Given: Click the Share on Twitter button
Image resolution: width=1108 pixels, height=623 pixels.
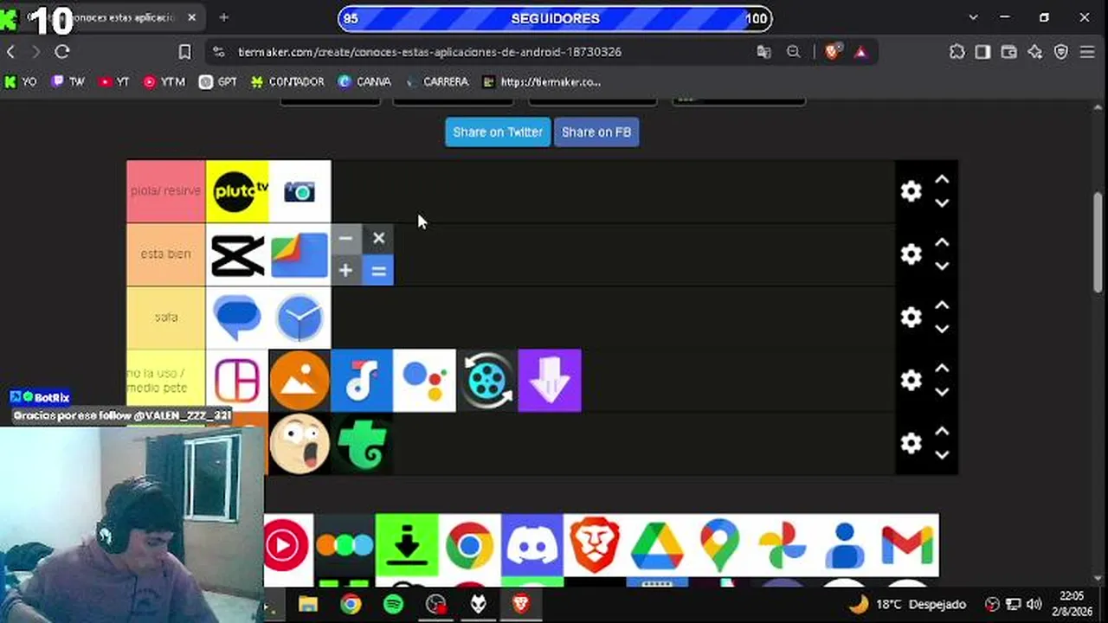Looking at the screenshot, I should 498,132.
